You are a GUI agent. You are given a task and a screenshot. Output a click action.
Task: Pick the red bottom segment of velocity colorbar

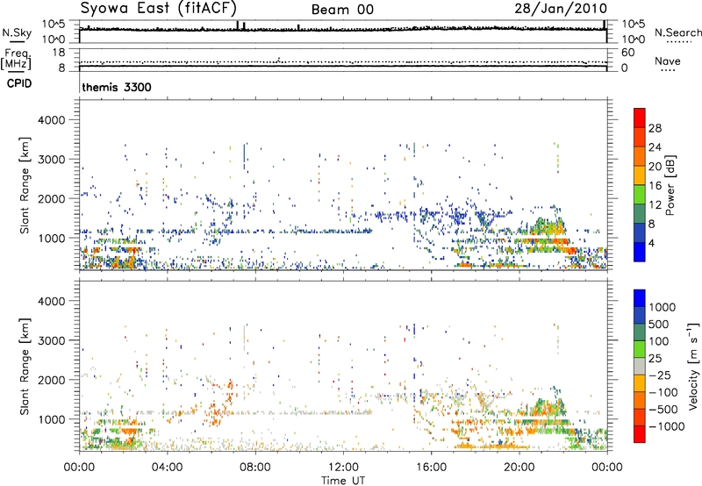coord(640,434)
